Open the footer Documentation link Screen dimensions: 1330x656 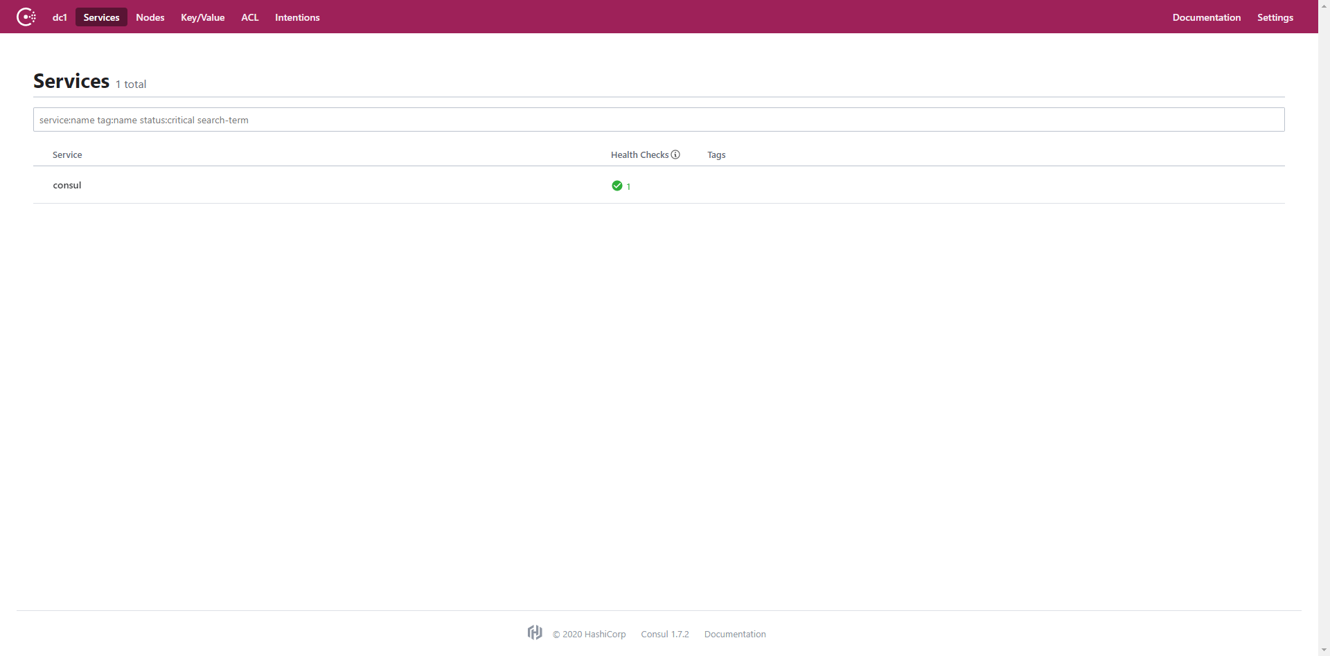pos(735,634)
